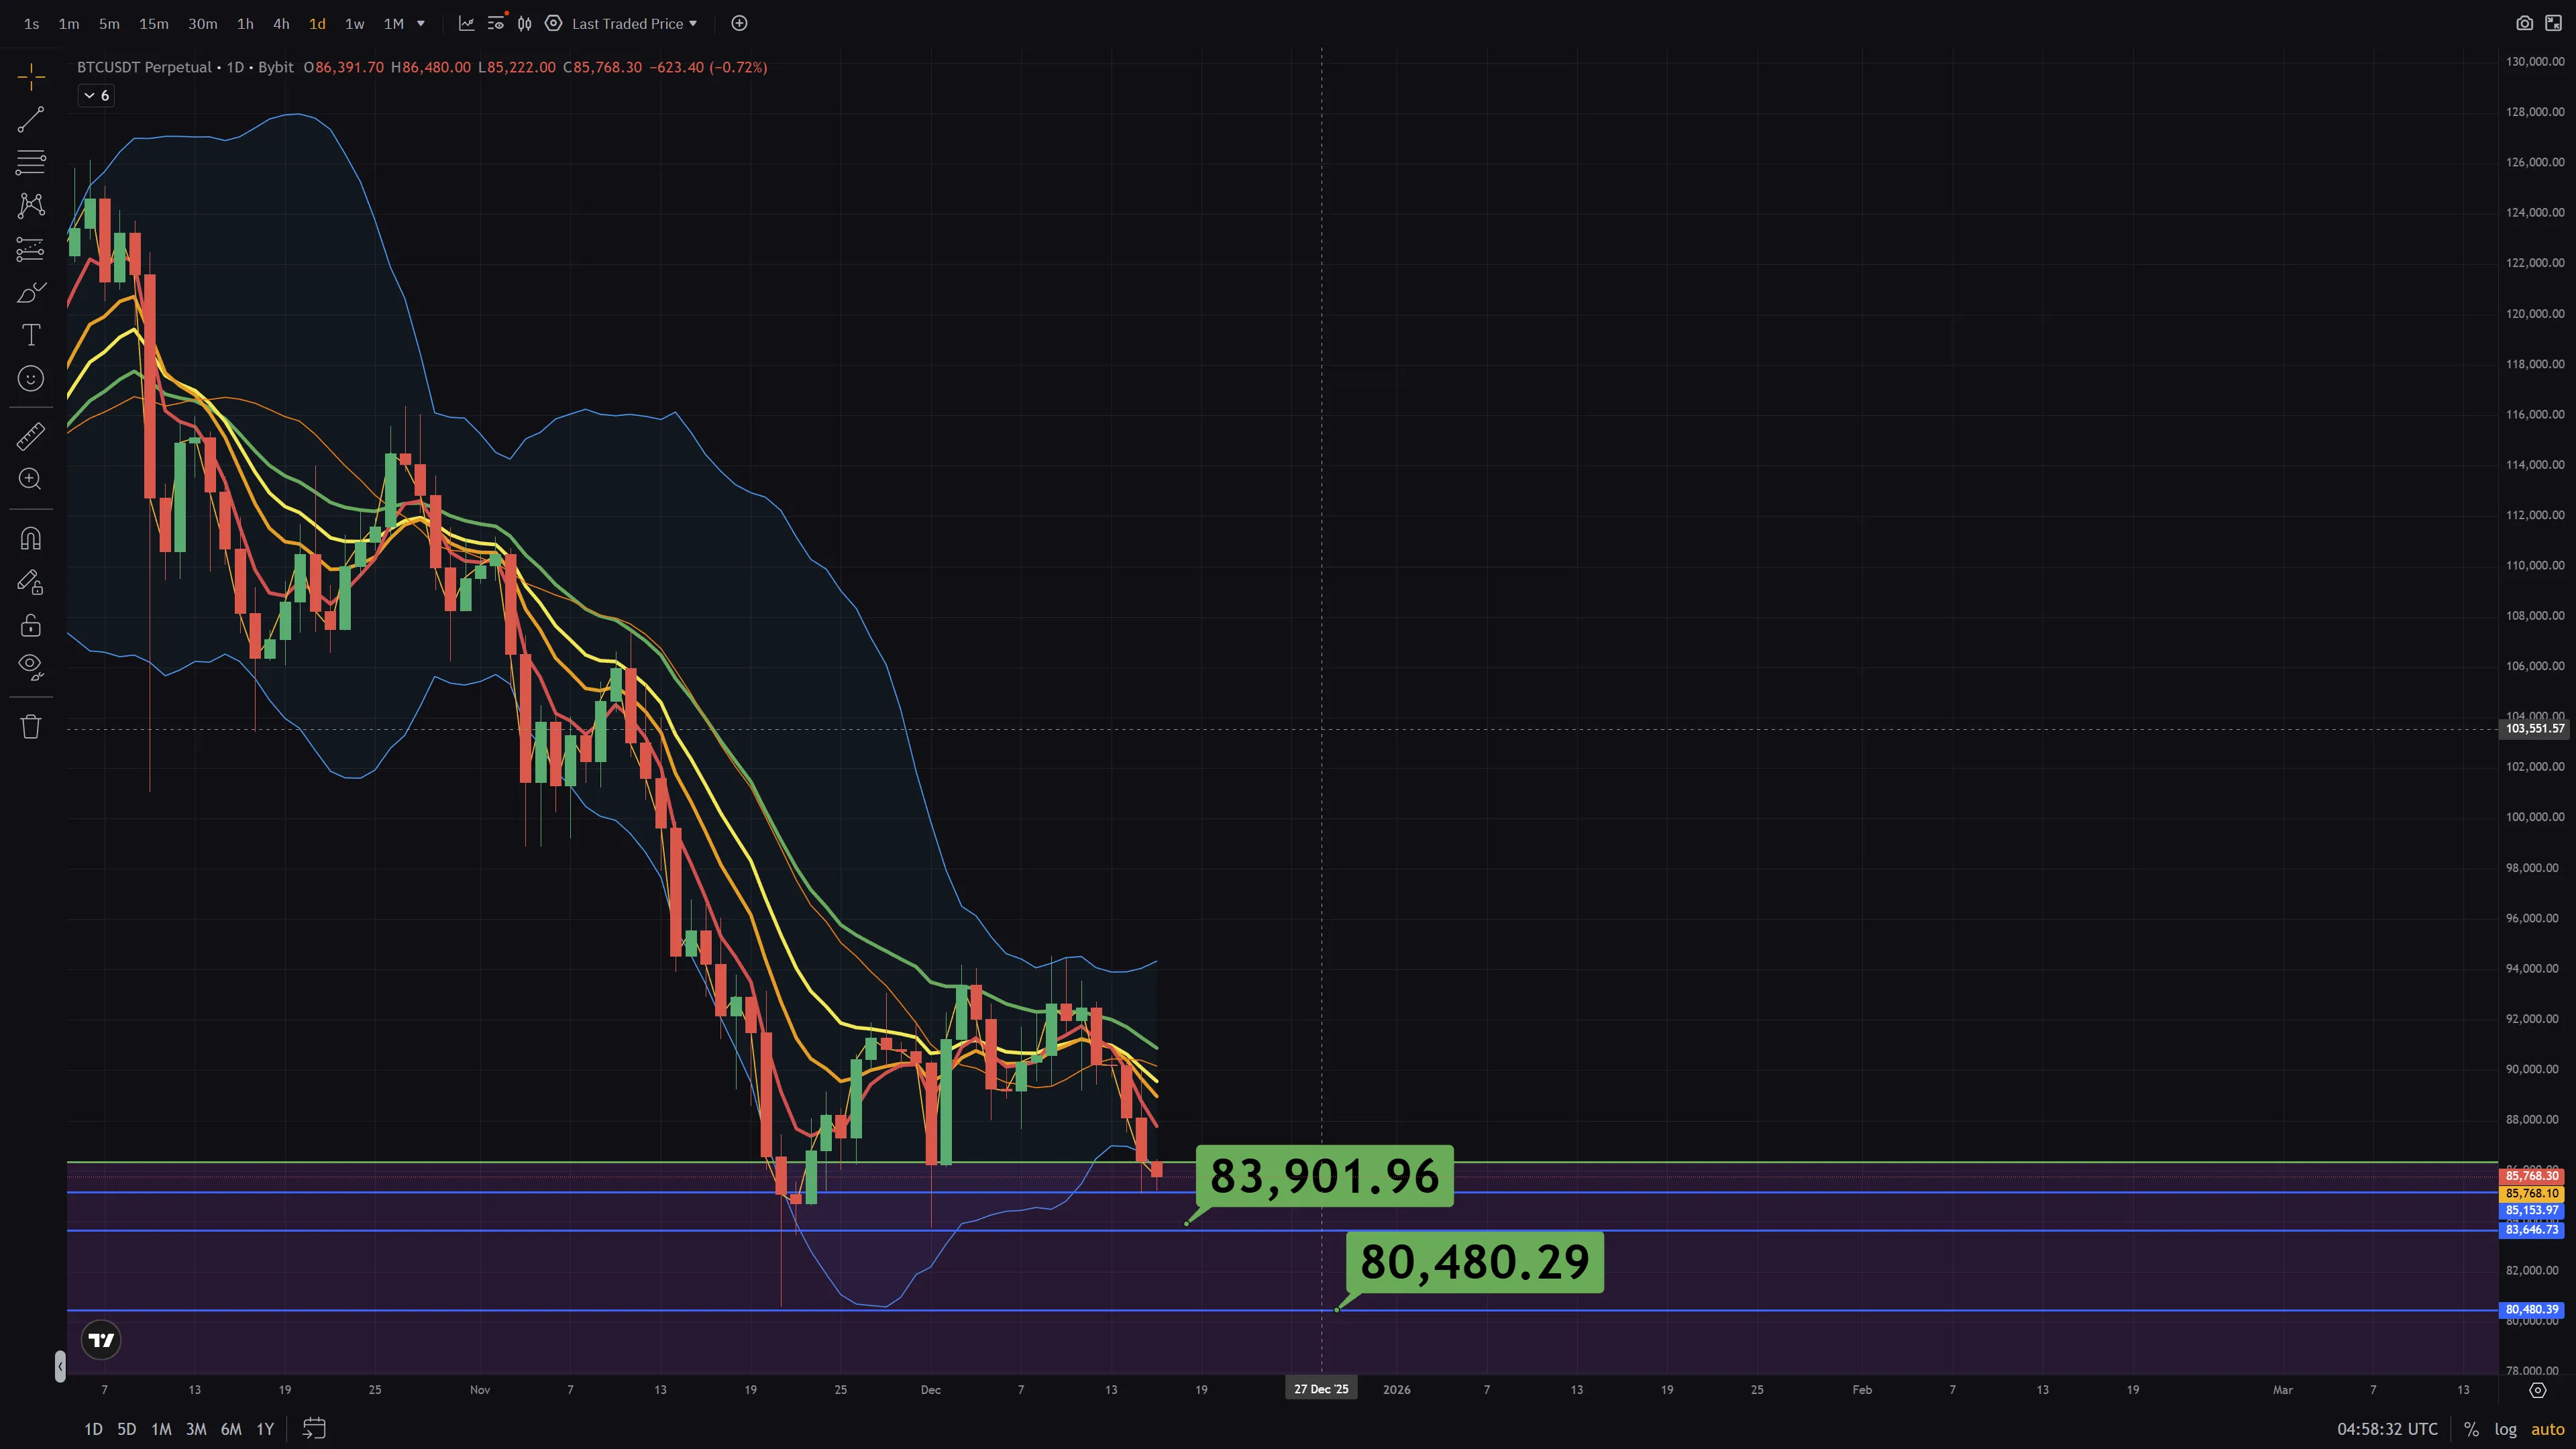Toggle lock all drawings
Image resolution: width=2576 pixels, height=1449 pixels.
(x=31, y=625)
